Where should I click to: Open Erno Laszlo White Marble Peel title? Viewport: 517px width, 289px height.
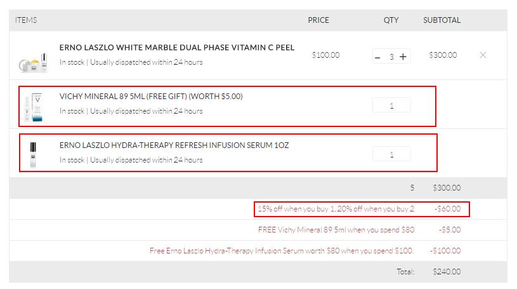[x=177, y=48]
